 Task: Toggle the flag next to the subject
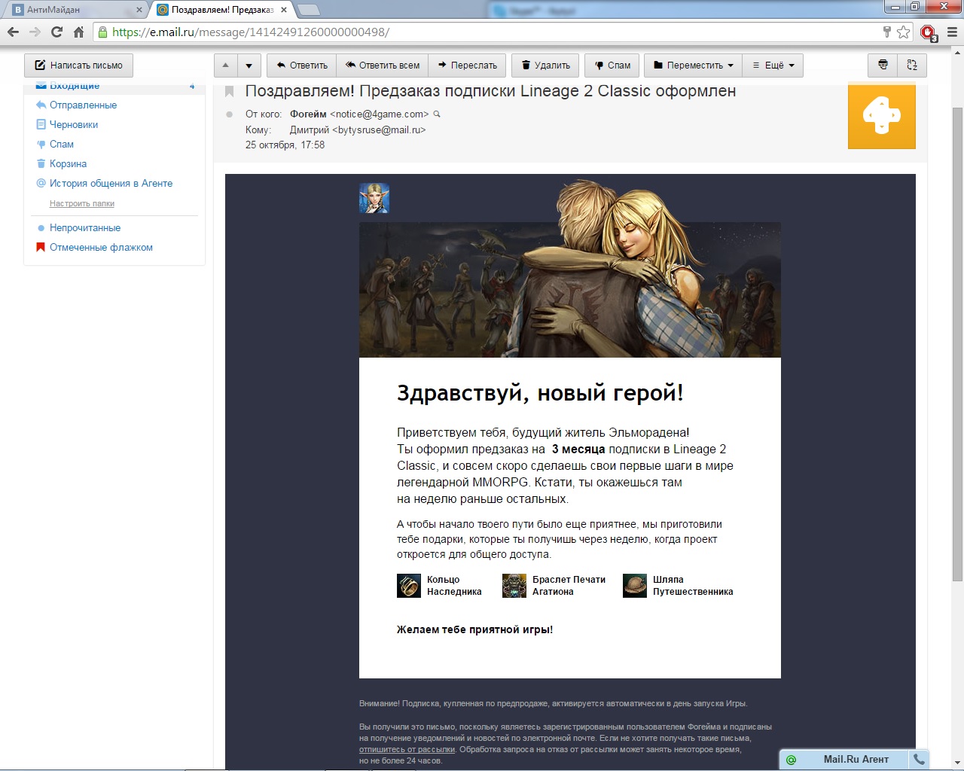point(230,92)
